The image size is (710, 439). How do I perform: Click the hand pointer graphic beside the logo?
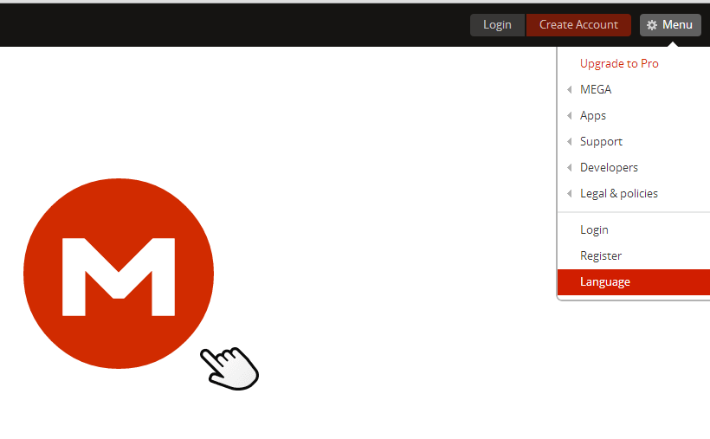coord(229,368)
